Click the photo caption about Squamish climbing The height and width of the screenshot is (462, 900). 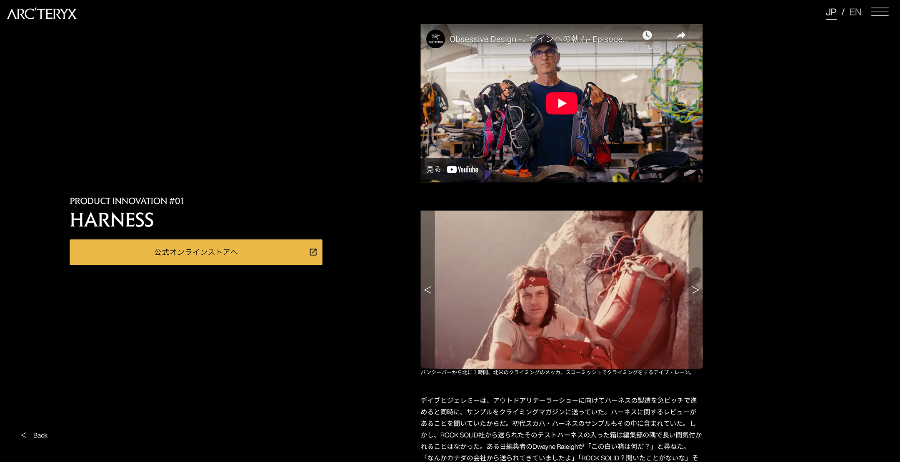click(557, 373)
